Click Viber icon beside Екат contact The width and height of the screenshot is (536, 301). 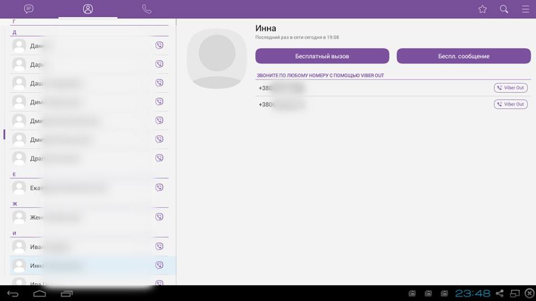pyautogui.click(x=159, y=188)
